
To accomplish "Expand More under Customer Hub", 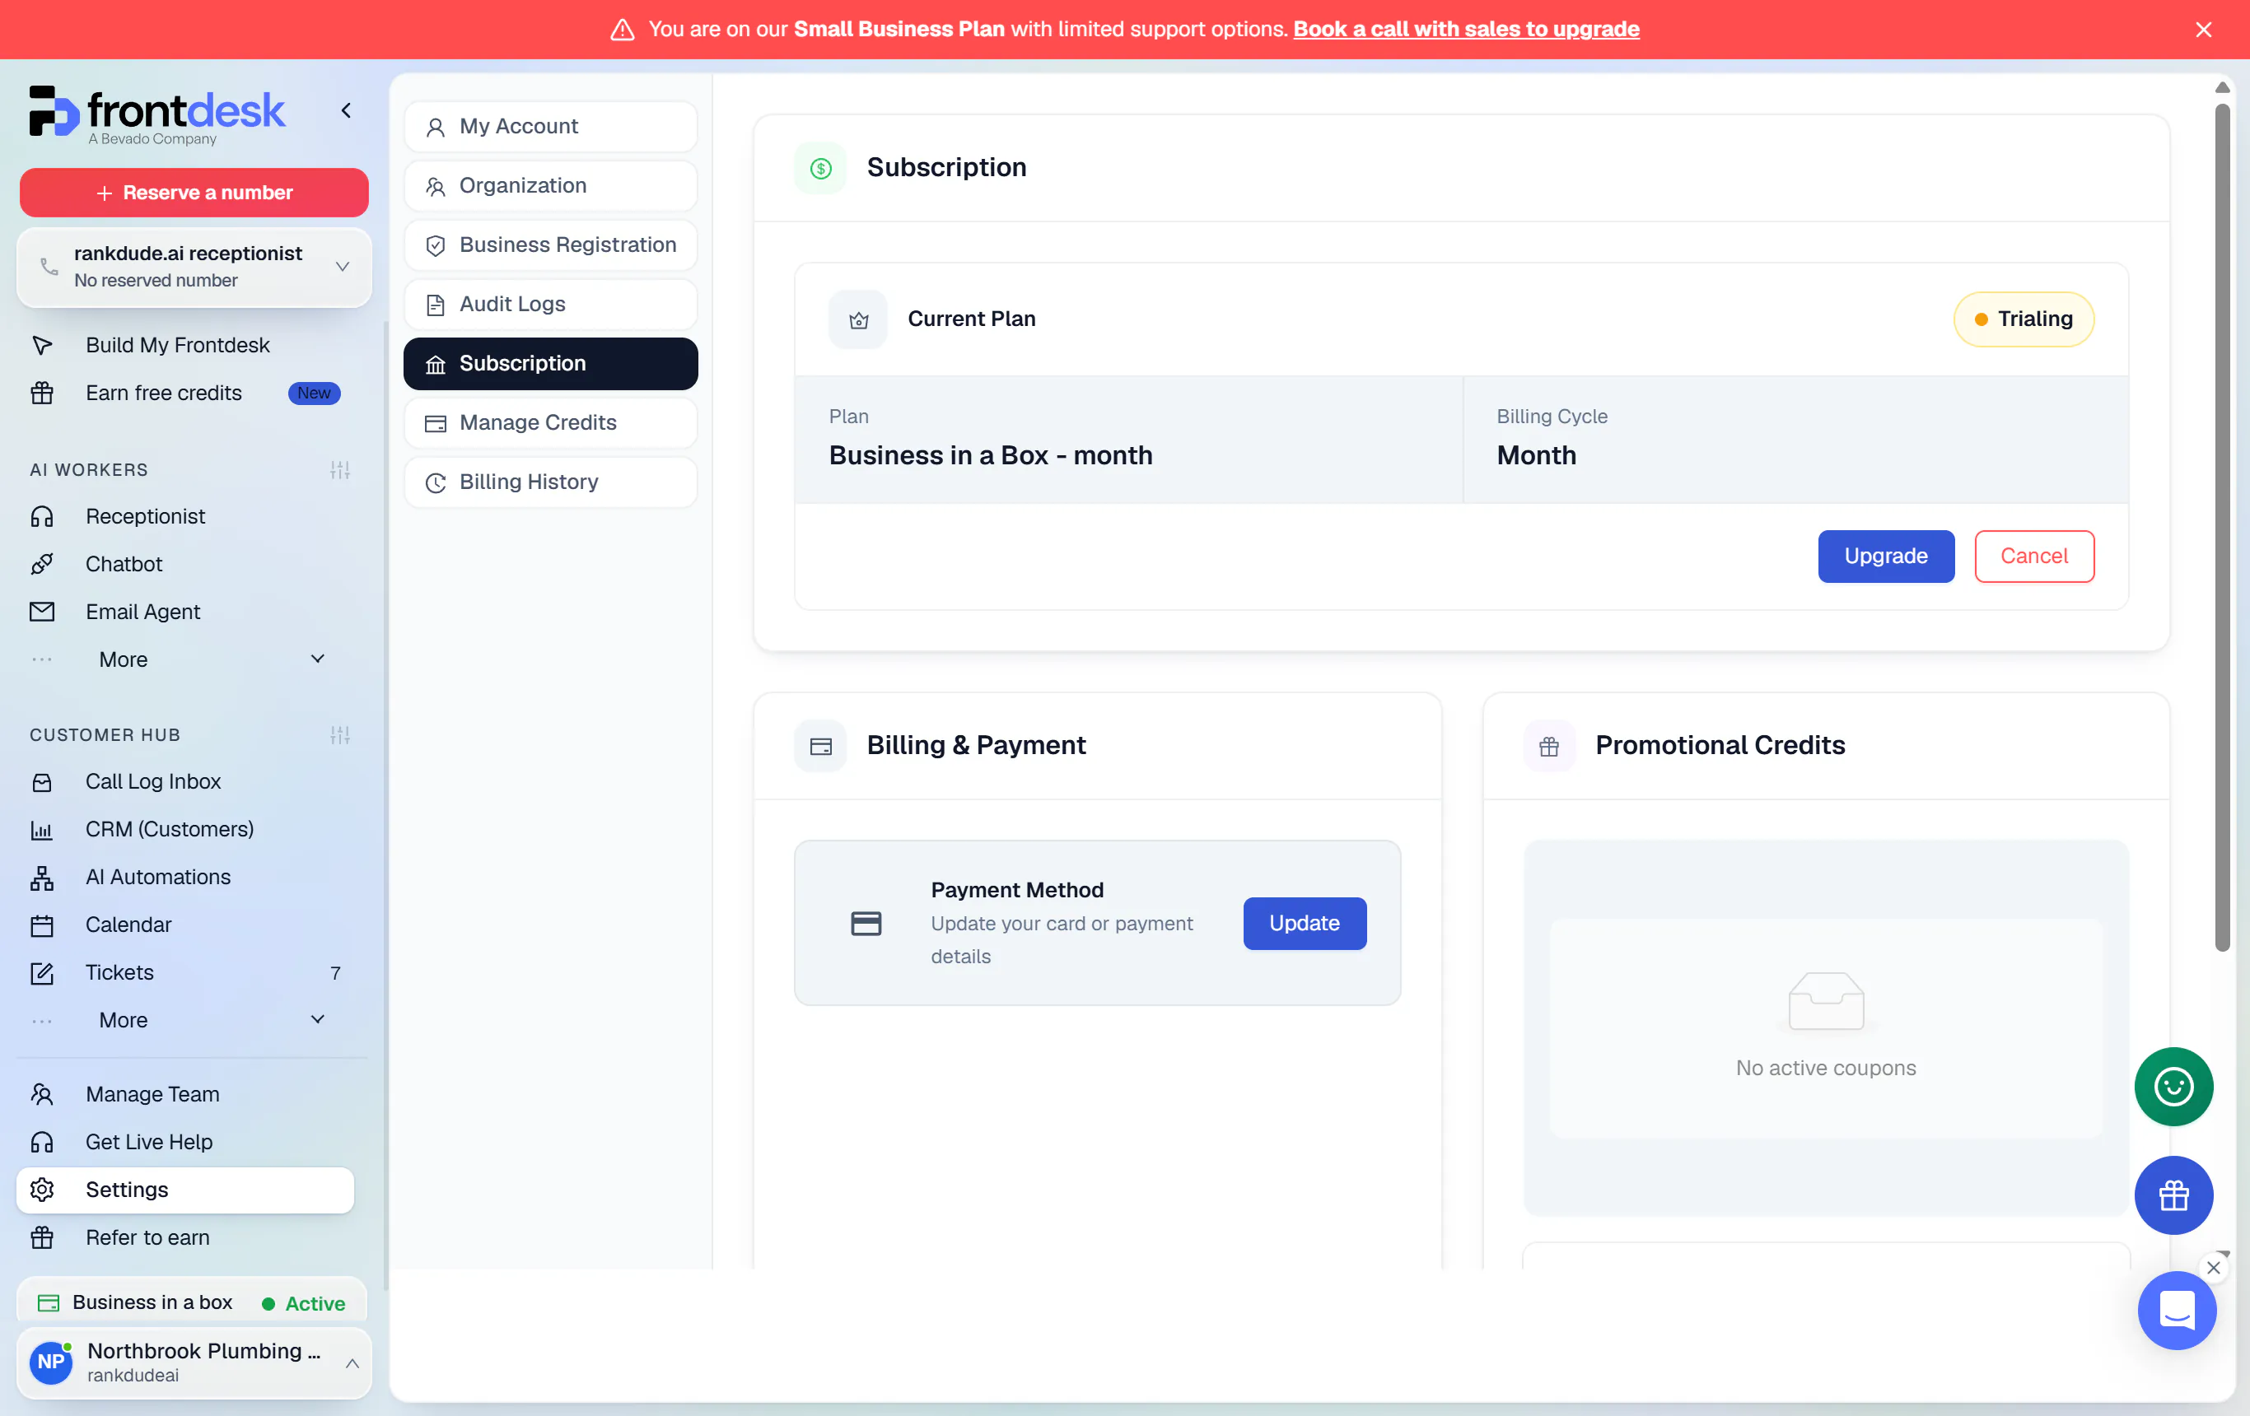I will [194, 1020].
